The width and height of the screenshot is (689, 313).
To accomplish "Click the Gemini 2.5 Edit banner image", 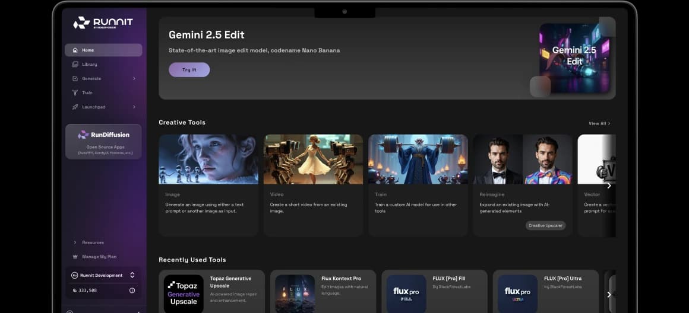I will (574, 58).
